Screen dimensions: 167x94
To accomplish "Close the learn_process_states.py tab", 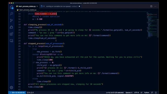I will [x=37, y=6].
